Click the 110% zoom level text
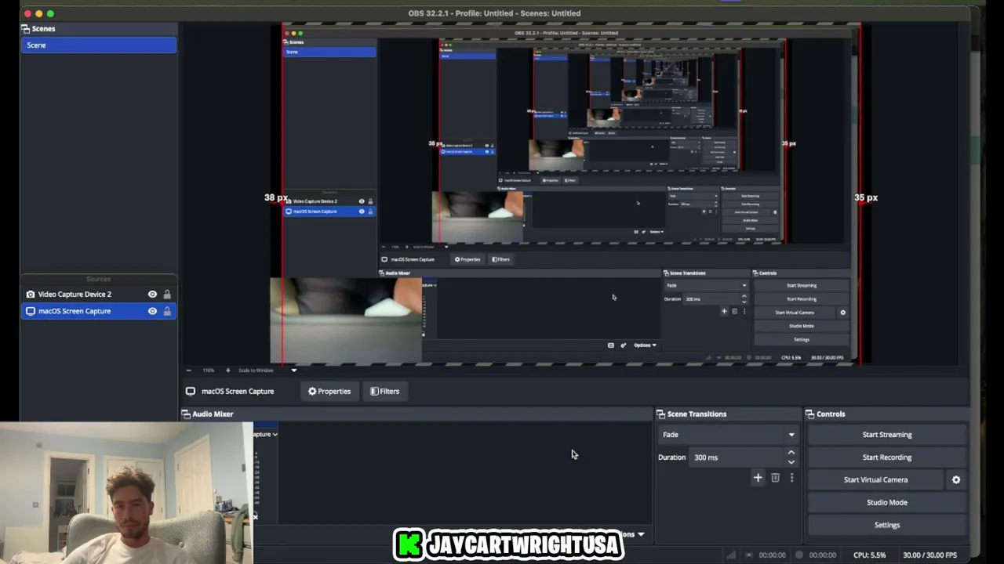 [209, 371]
